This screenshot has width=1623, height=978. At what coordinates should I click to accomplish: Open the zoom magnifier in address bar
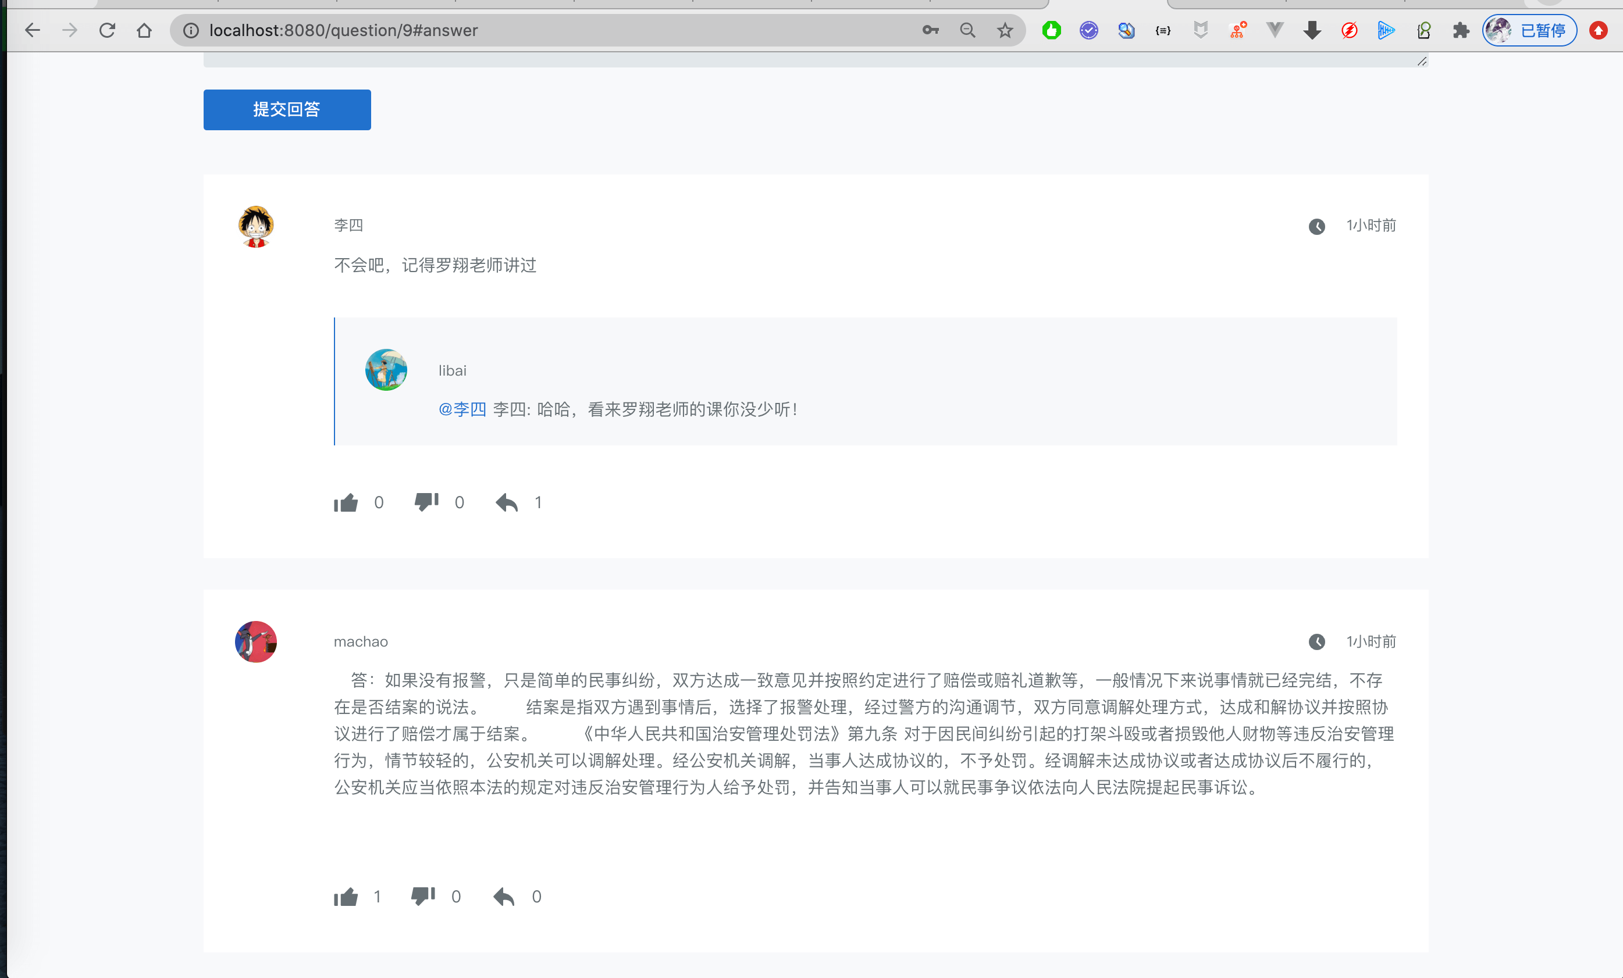967,30
